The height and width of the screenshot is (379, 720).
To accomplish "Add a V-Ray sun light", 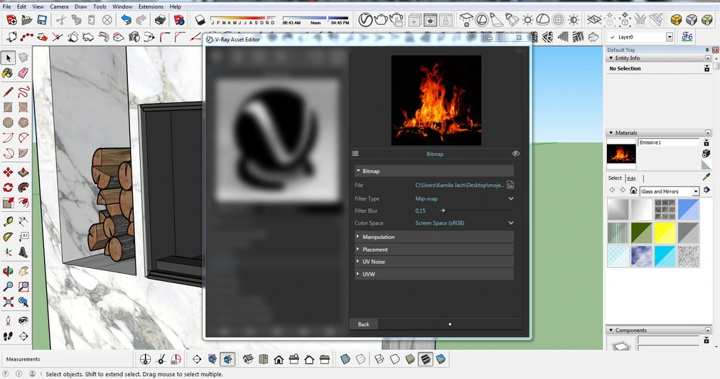I will [x=527, y=20].
